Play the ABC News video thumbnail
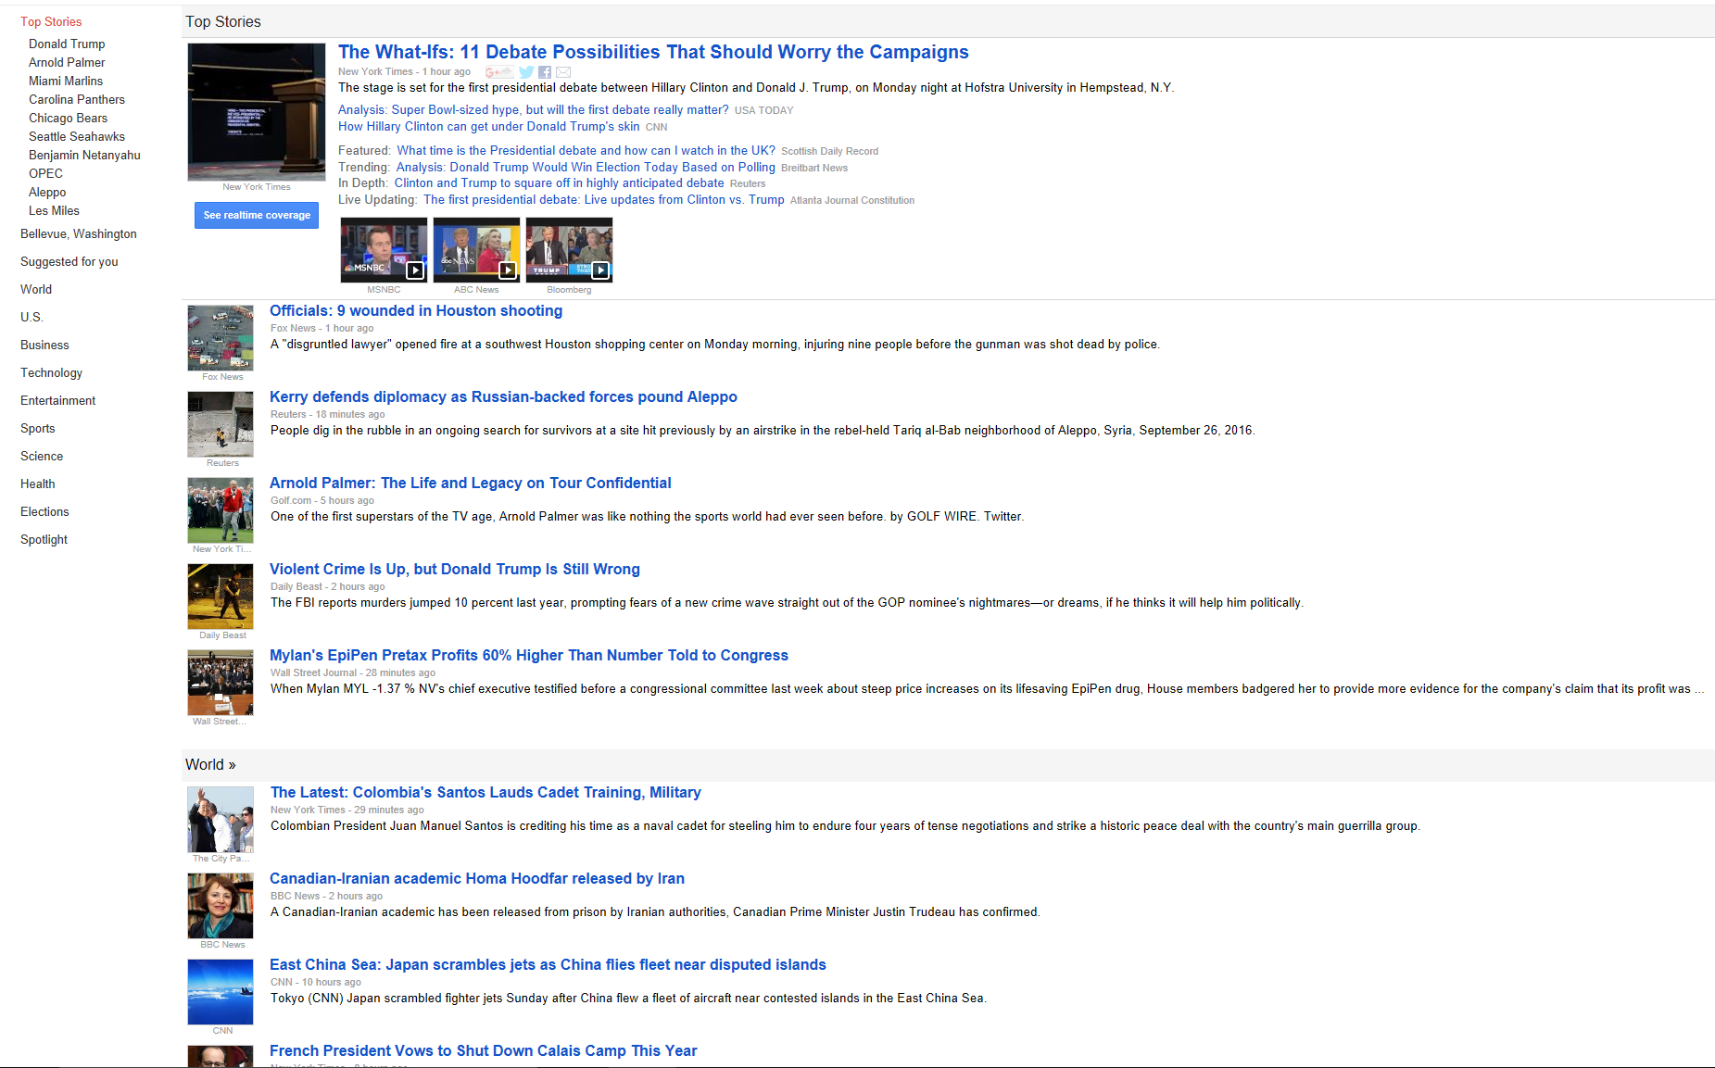1715x1068 pixels. (476, 250)
